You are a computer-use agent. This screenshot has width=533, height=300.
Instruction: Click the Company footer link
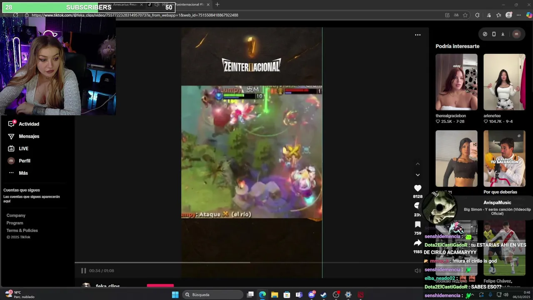(x=16, y=215)
